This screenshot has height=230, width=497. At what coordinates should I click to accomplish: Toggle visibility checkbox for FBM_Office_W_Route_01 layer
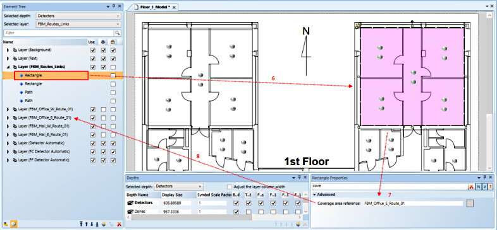tap(103, 109)
